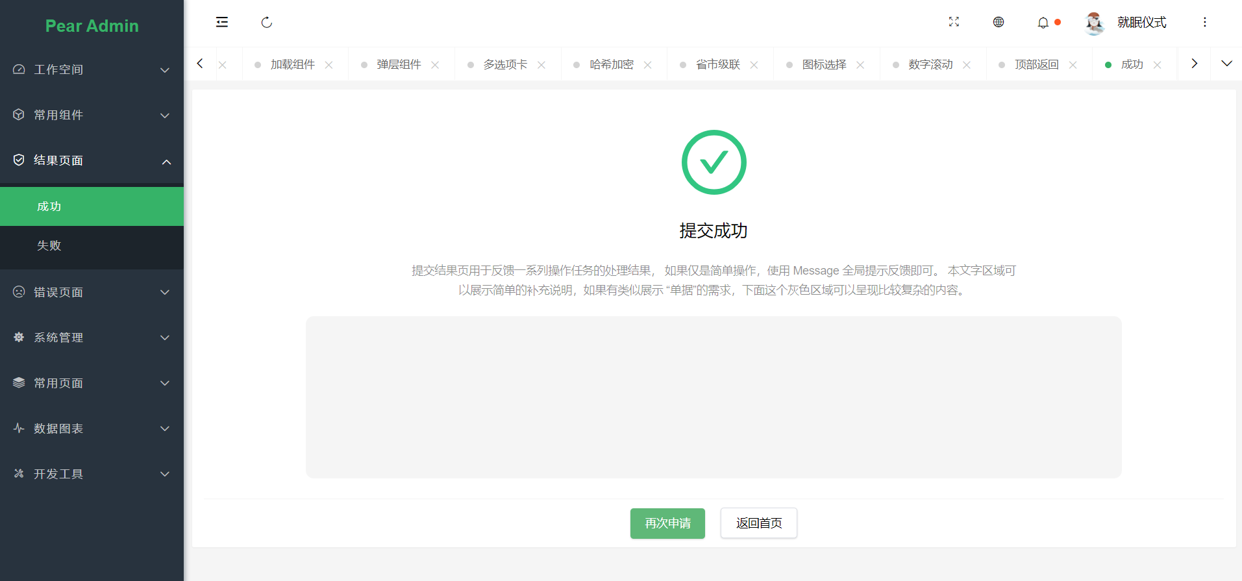Open notifications bell icon
This screenshot has height=581, width=1242.
click(x=1043, y=23)
